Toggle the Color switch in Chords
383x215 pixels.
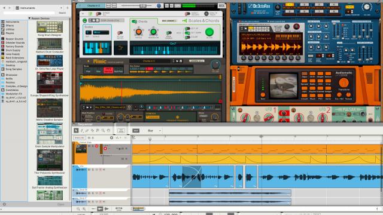click(187, 37)
